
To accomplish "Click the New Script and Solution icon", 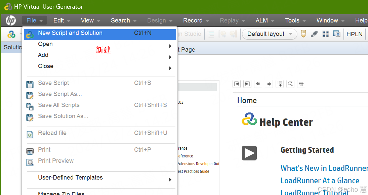I will 30,35.
